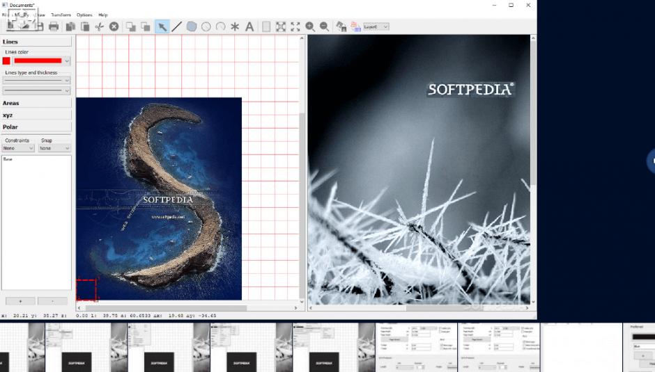Click the Zoom in magnifier
This screenshot has width=655, height=372.
[310, 26]
